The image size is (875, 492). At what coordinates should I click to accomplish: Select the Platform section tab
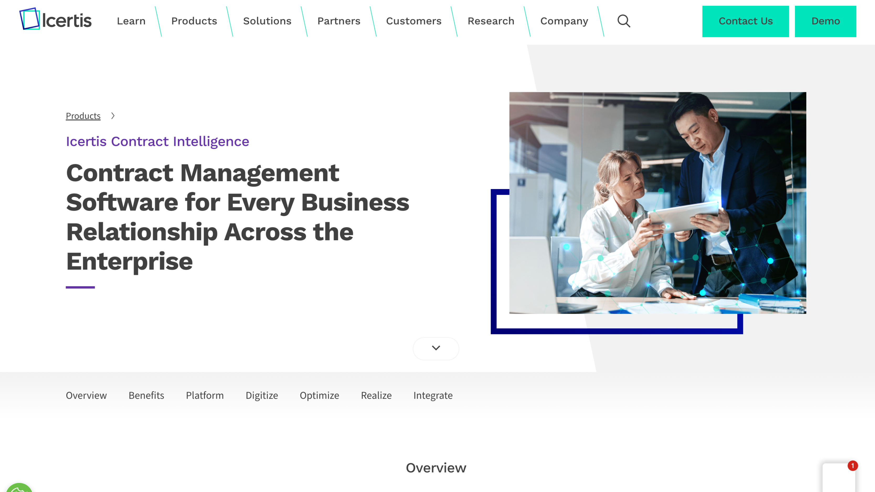(204, 395)
